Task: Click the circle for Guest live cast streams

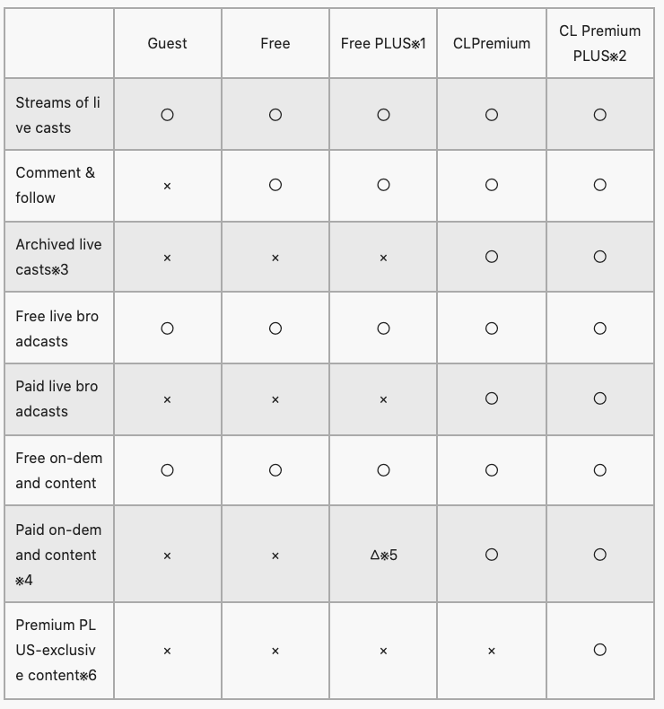Action: [x=167, y=115]
